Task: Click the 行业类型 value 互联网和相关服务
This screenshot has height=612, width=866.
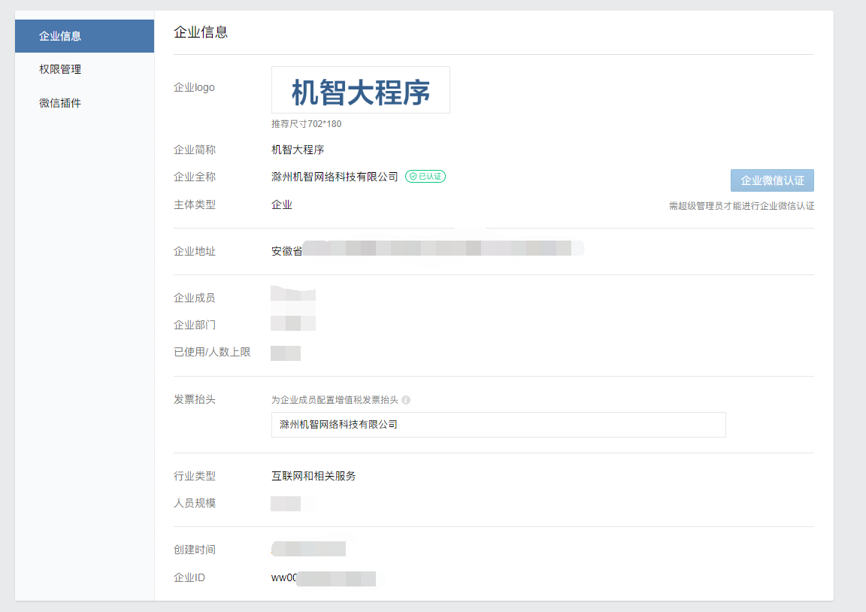Action: coord(313,476)
